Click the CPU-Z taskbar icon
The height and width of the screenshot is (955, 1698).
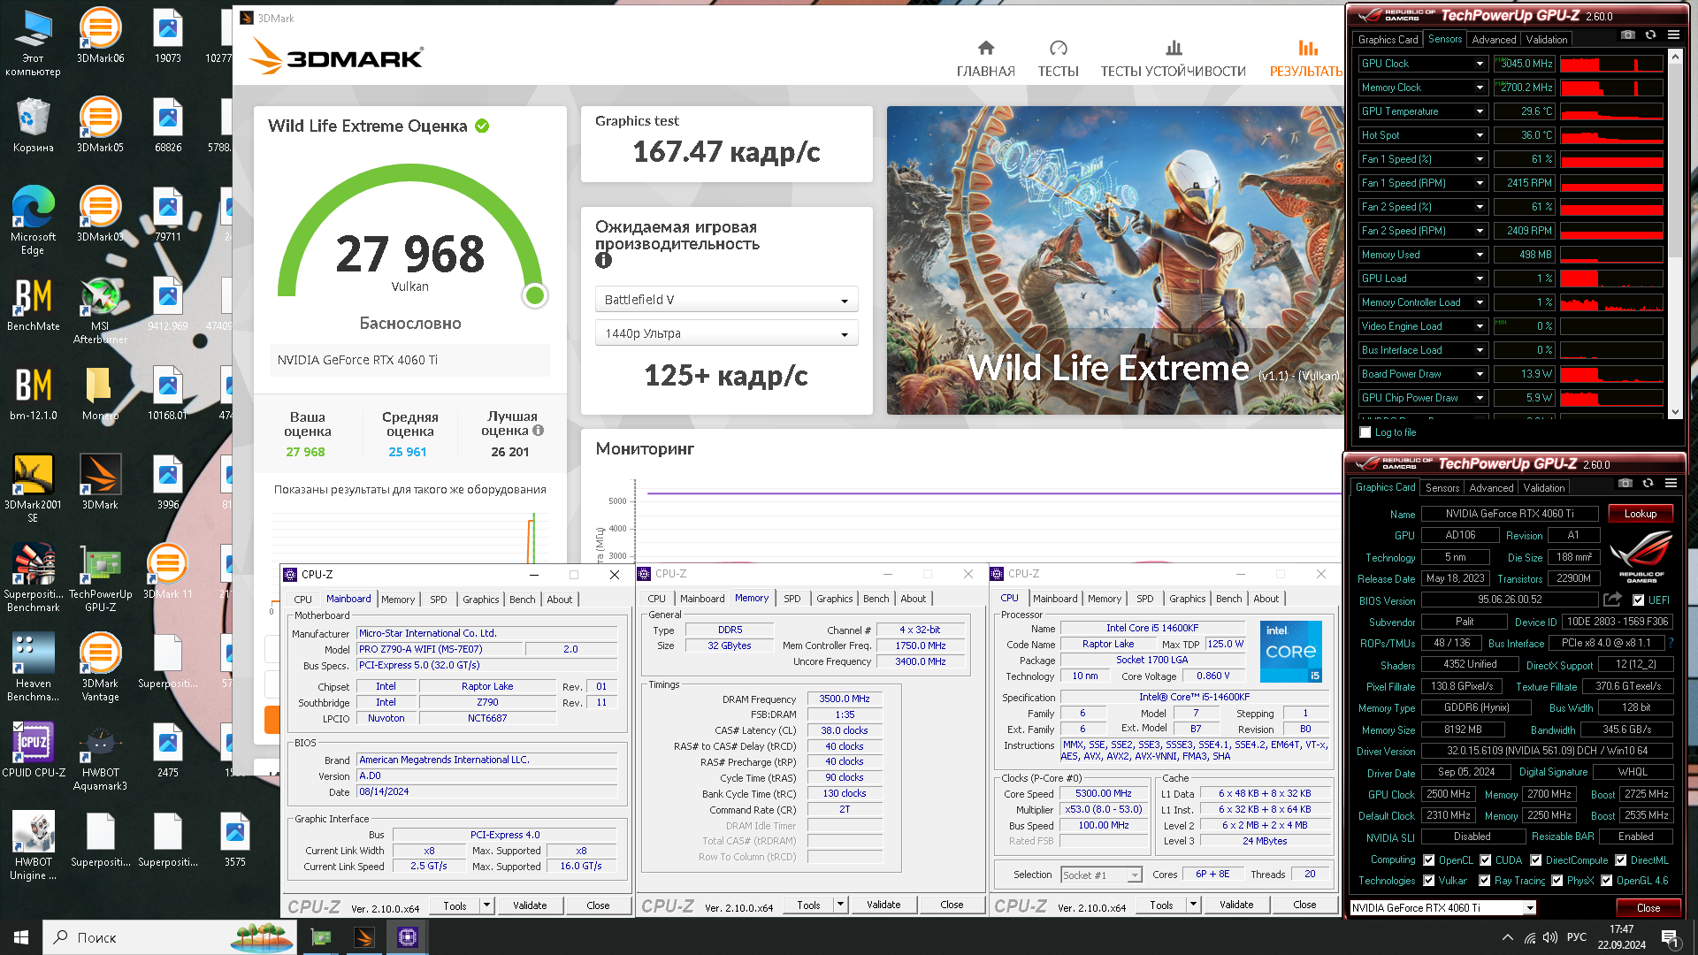[408, 937]
